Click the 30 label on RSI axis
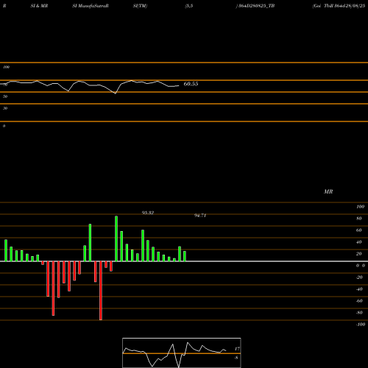Viewport: 368px width, 368px height. (x=5, y=108)
